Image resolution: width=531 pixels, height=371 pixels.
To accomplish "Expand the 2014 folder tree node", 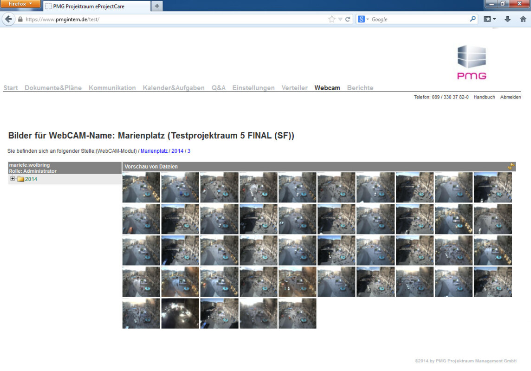I will 13,179.
